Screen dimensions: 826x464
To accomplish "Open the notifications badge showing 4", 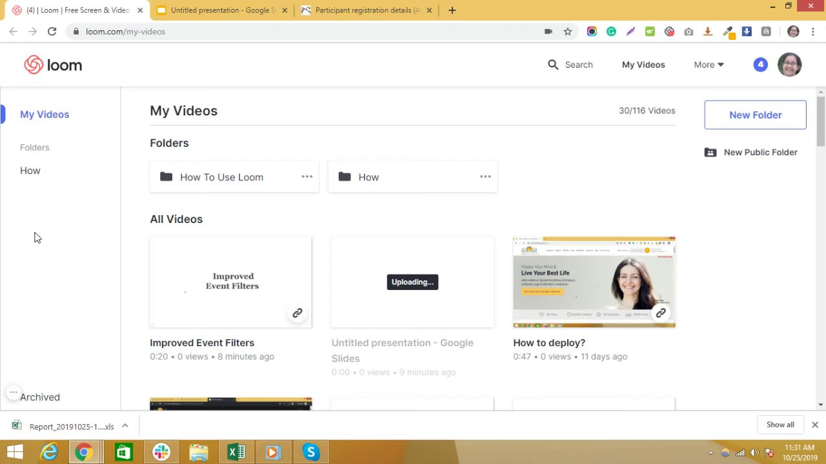I will coord(760,64).
